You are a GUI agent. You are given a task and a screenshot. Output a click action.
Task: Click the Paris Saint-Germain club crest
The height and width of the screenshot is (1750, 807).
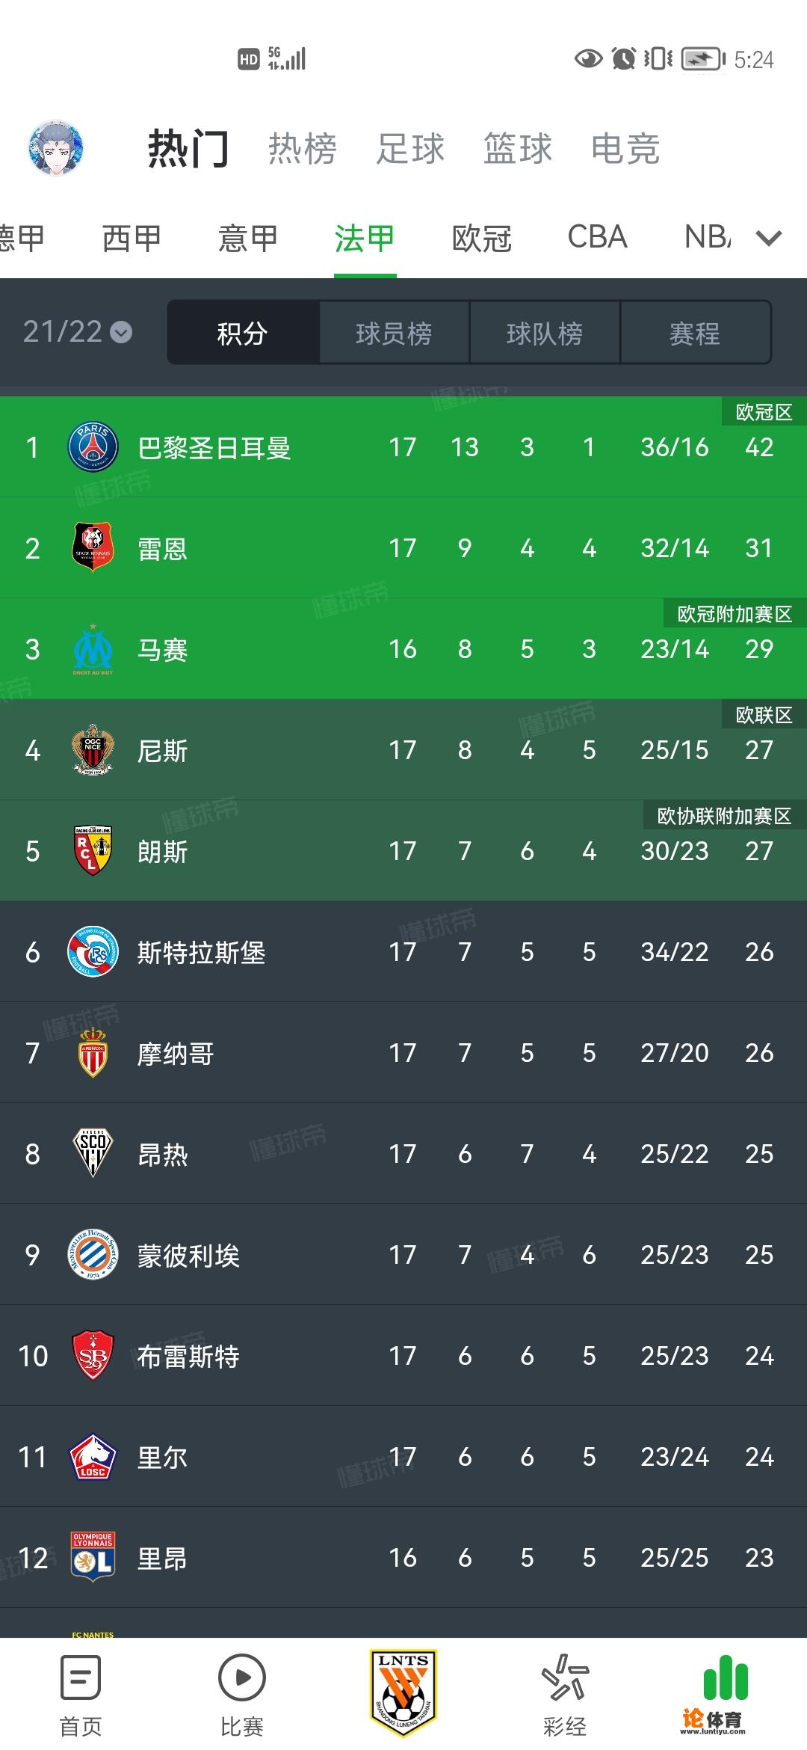pos(91,446)
